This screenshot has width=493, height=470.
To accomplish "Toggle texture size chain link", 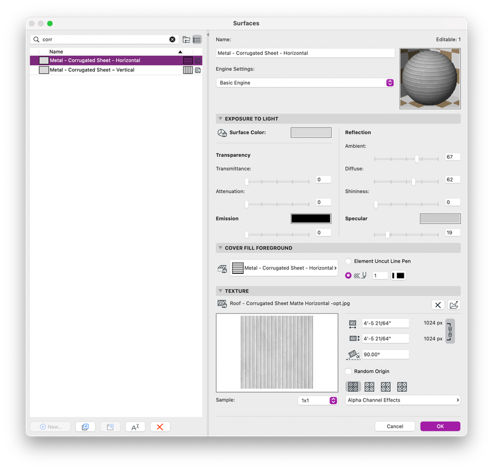I will (450, 331).
